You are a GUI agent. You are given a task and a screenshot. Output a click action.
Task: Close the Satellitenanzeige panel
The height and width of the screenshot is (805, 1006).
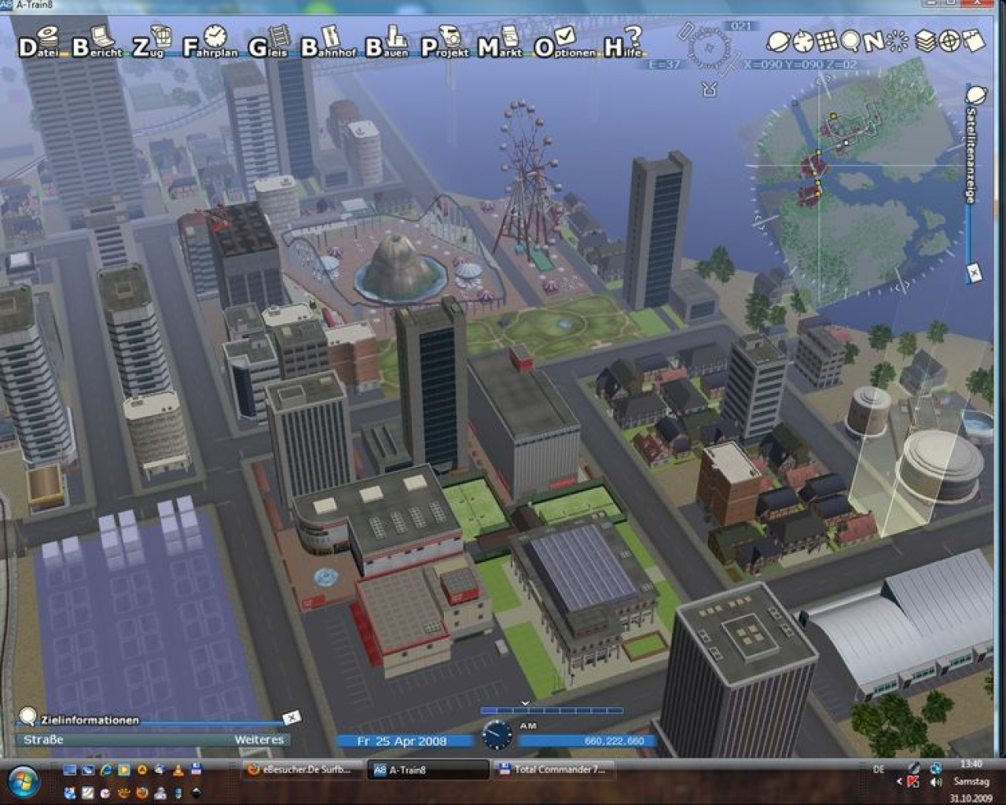(974, 273)
